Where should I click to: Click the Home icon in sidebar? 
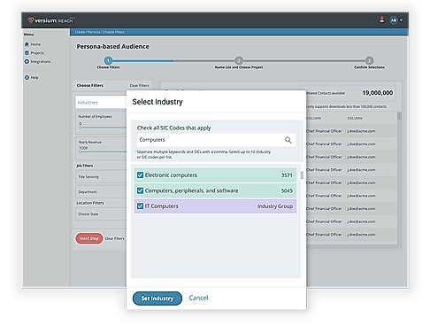27,44
